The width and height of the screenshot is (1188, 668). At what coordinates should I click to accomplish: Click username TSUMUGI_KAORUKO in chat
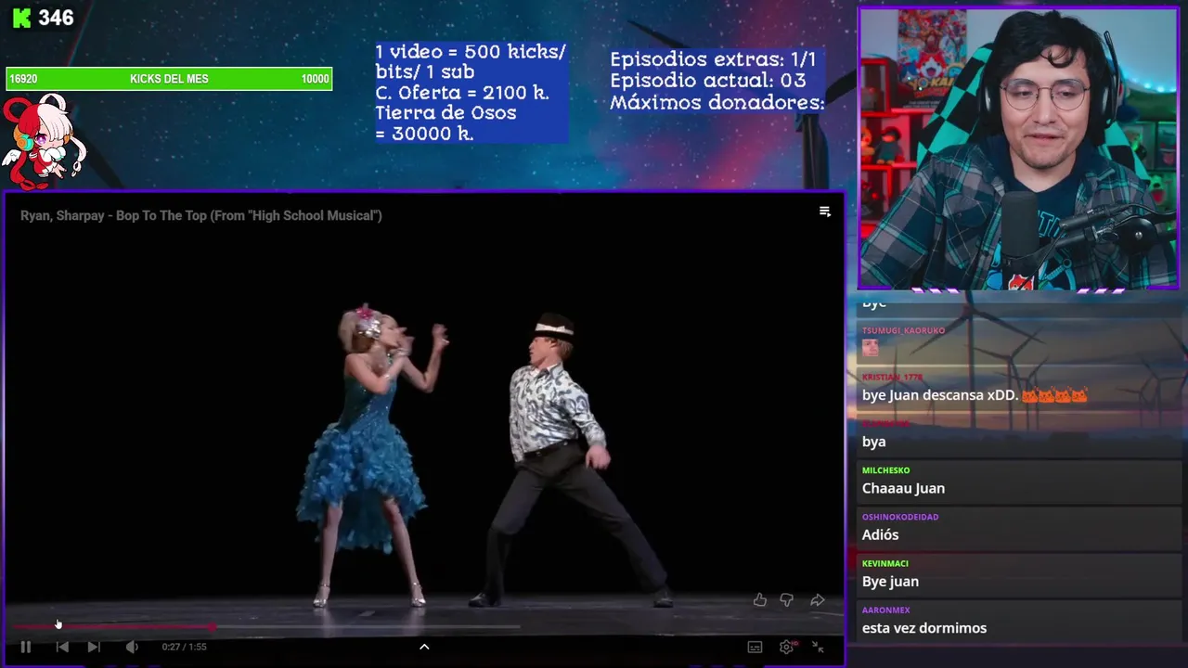903,330
